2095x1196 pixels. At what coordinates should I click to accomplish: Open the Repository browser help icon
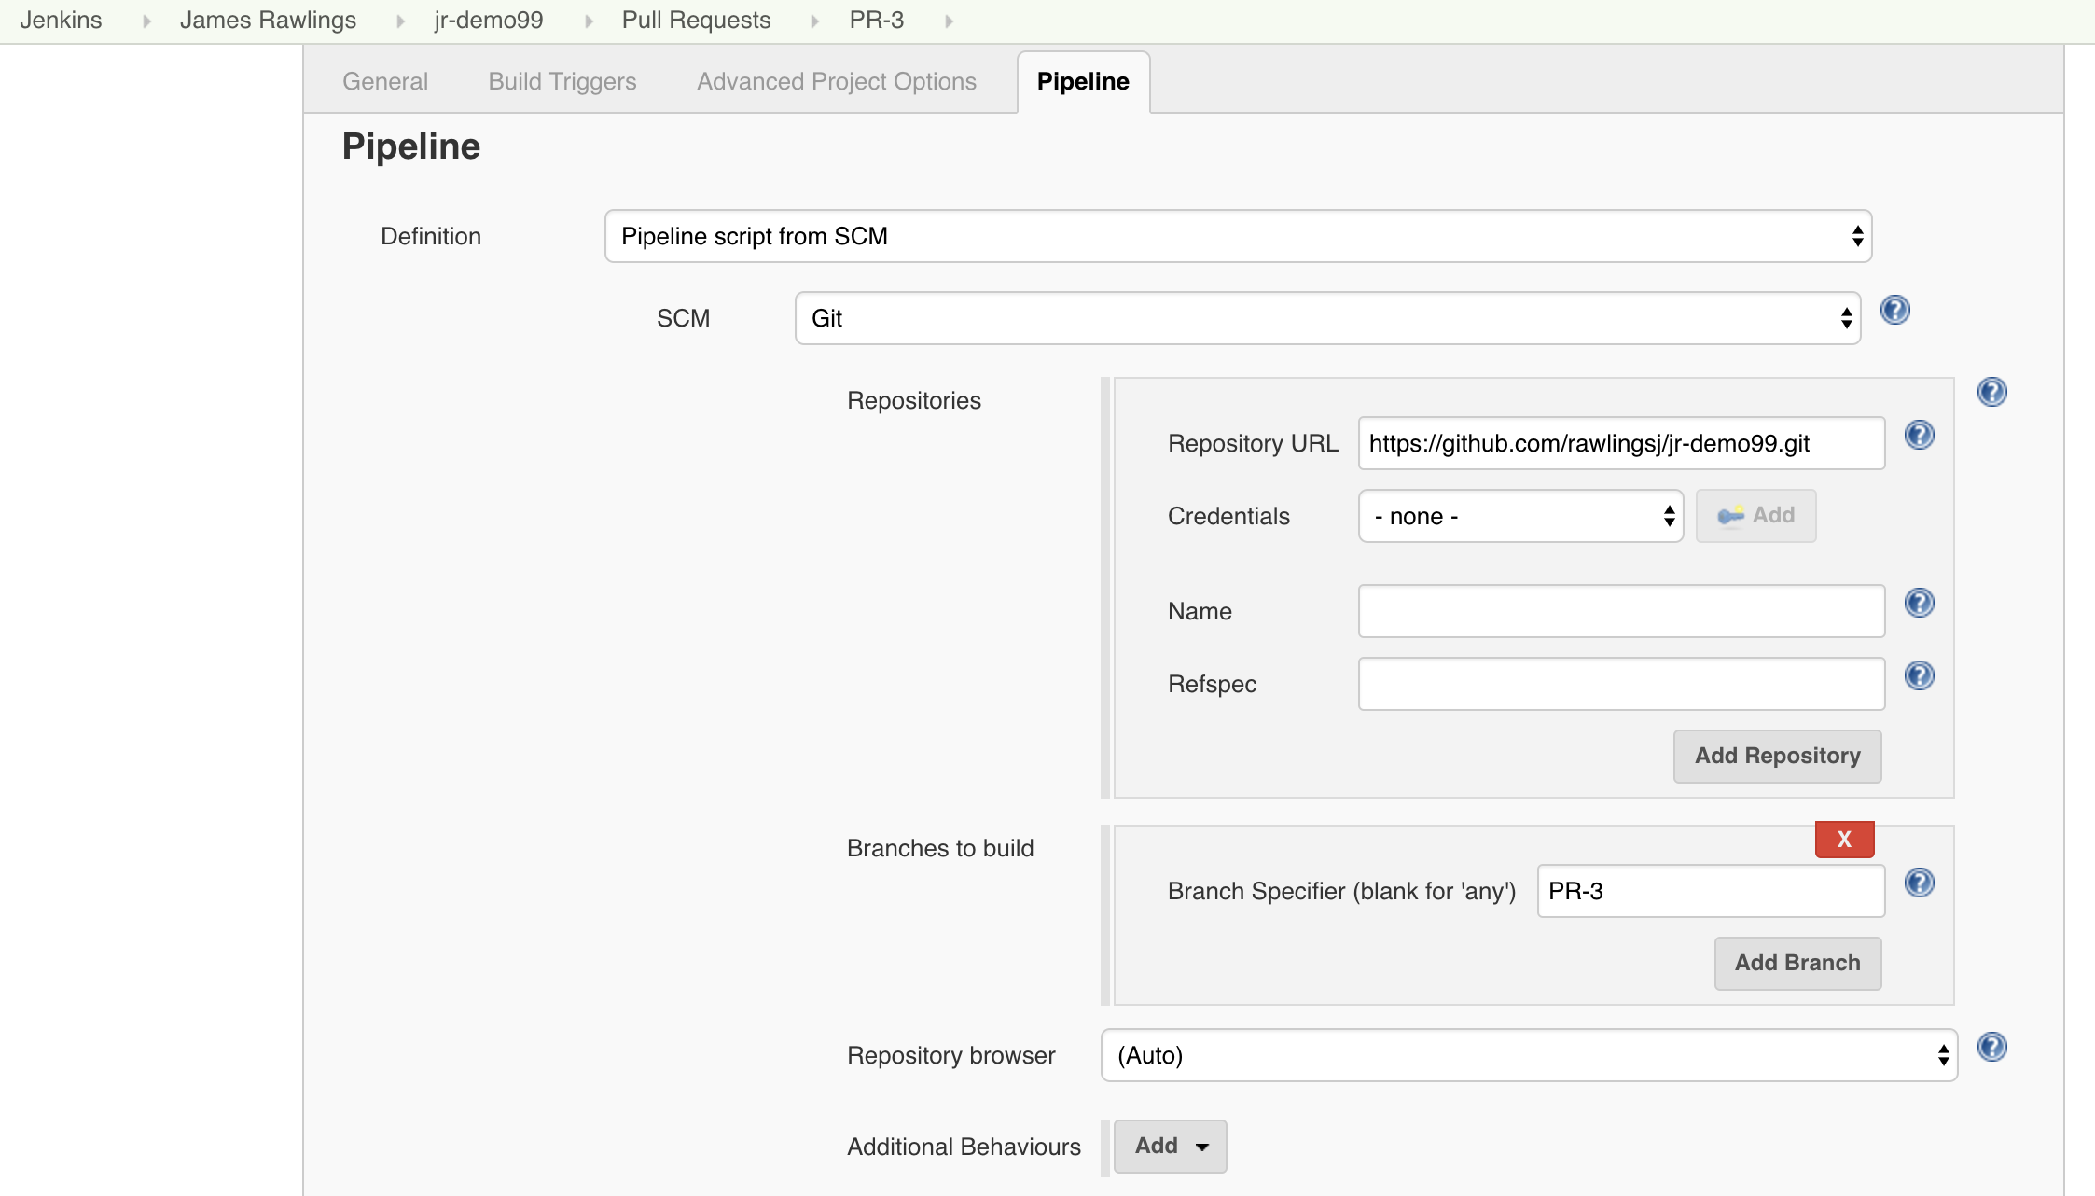click(1992, 1047)
